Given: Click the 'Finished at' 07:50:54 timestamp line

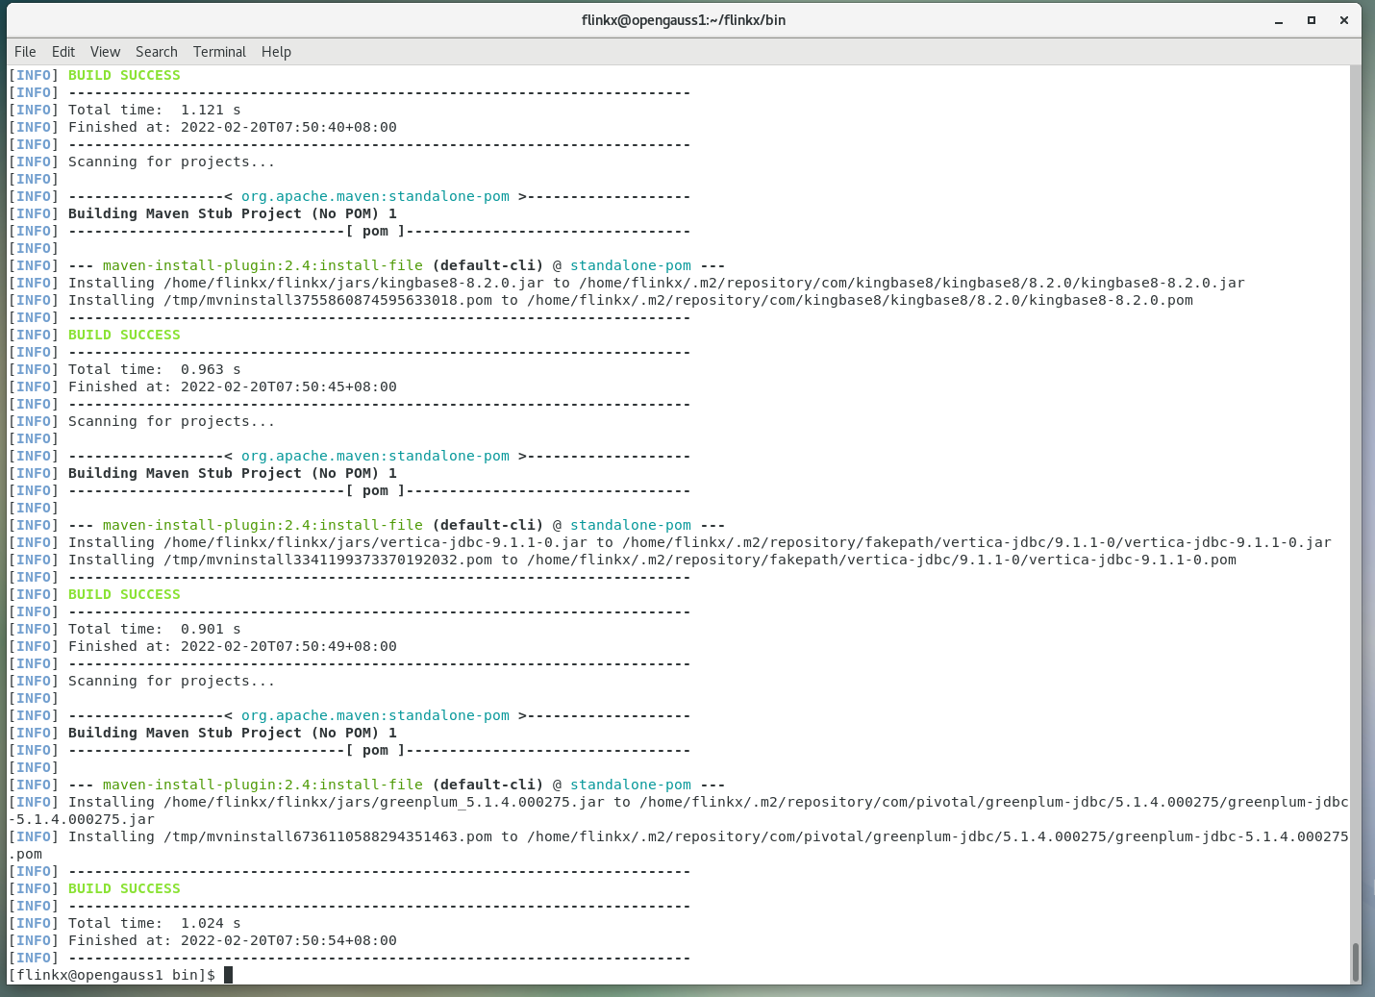Looking at the screenshot, I should click(231, 941).
